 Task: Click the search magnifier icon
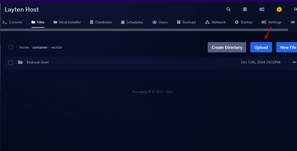coord(228,10)
